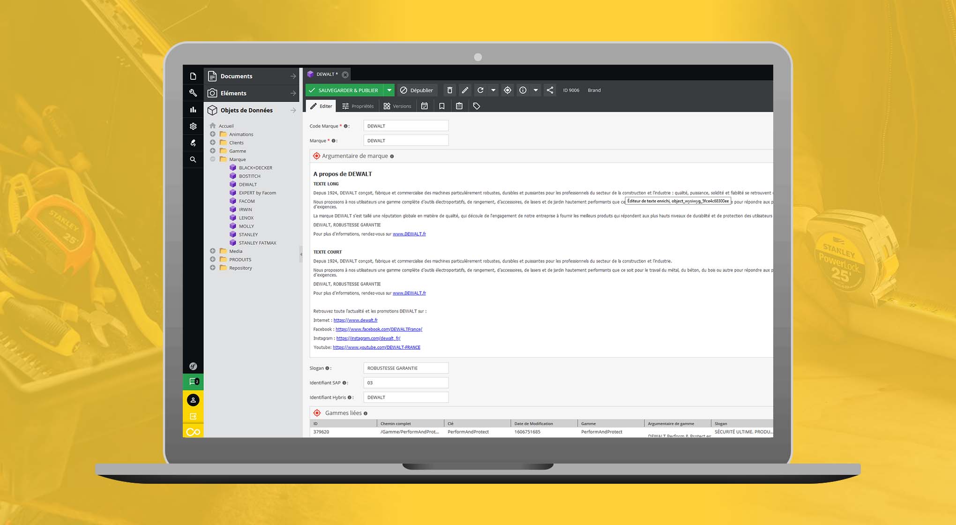Open the YouTube DEWALT-FRANCE link
The height and width of the screenshot is (525, 956).
(x=376, y=347)
